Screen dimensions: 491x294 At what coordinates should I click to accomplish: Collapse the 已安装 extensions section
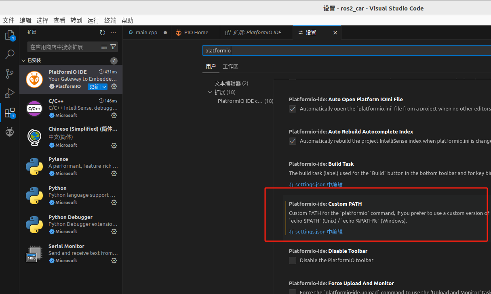pos(23,60)
